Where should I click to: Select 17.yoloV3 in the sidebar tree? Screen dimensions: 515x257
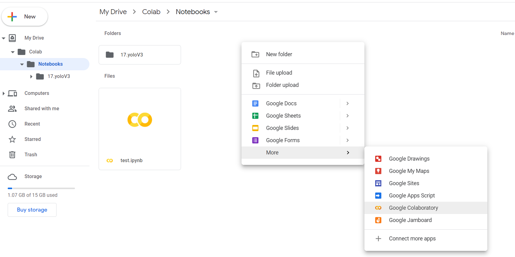pyautogui.click(x=59, y=76)
